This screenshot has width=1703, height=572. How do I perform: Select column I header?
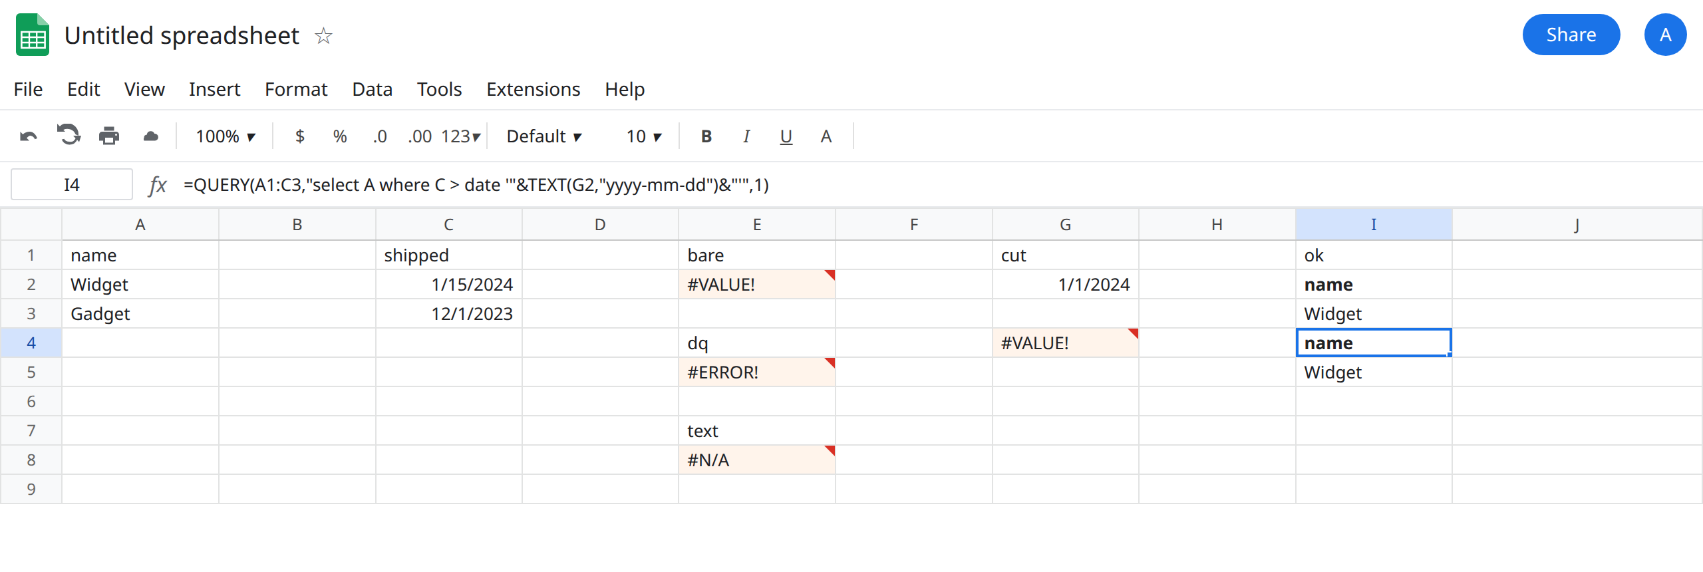(x=1374, y=224)
